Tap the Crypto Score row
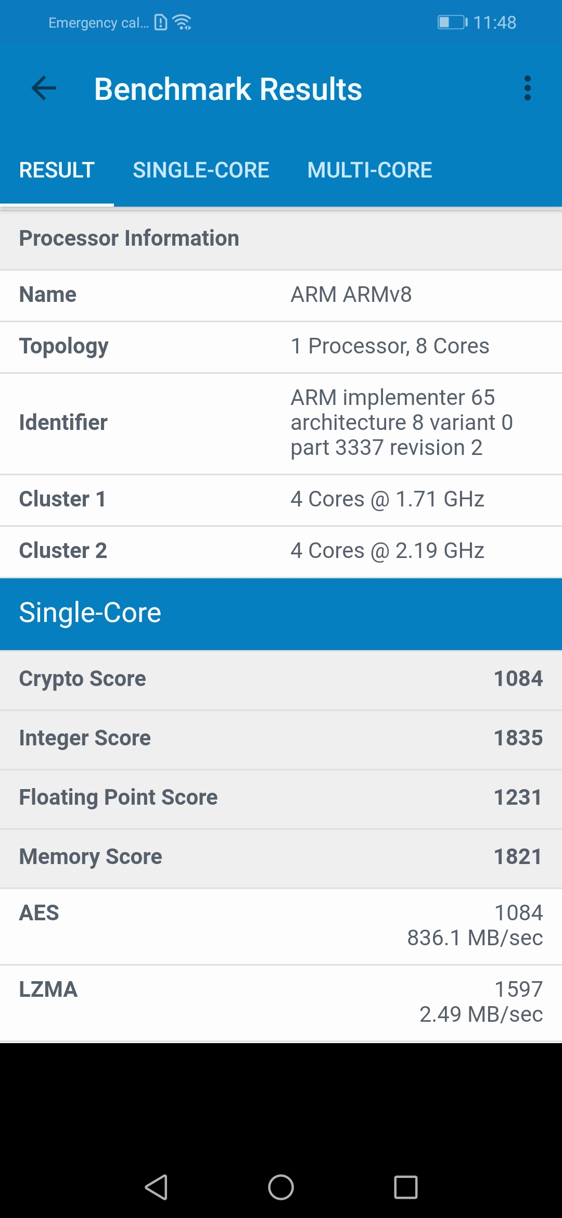This screenshot has height=1218, width=562. (281, 679)
